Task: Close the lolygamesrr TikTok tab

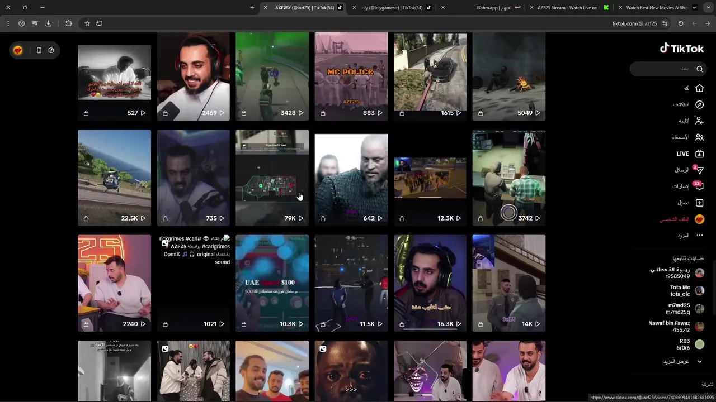Action: [354, 8]
